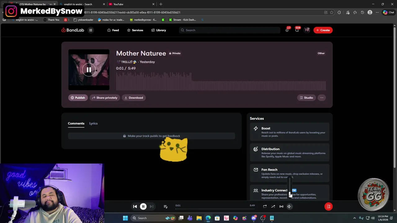
Task: Open the system volume tray icon
Action: click(373, 218)
